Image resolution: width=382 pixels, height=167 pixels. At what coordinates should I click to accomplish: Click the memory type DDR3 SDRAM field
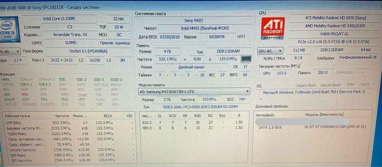pos(228,51)
